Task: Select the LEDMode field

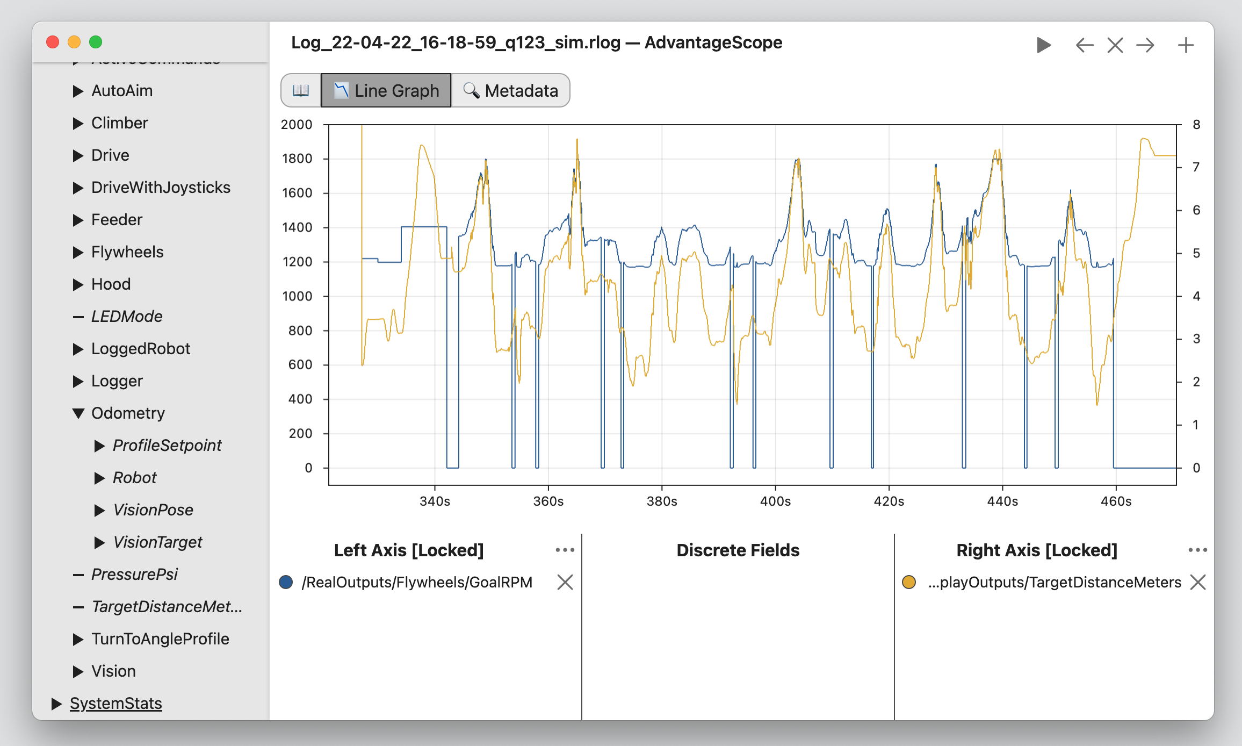Action: pos(127,317)
